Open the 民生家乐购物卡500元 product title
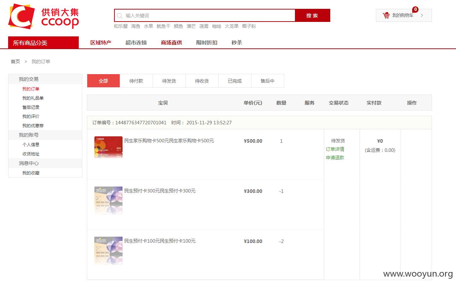Image resolution: width=456 pixels, height=284 pixels. click(169, 141)
